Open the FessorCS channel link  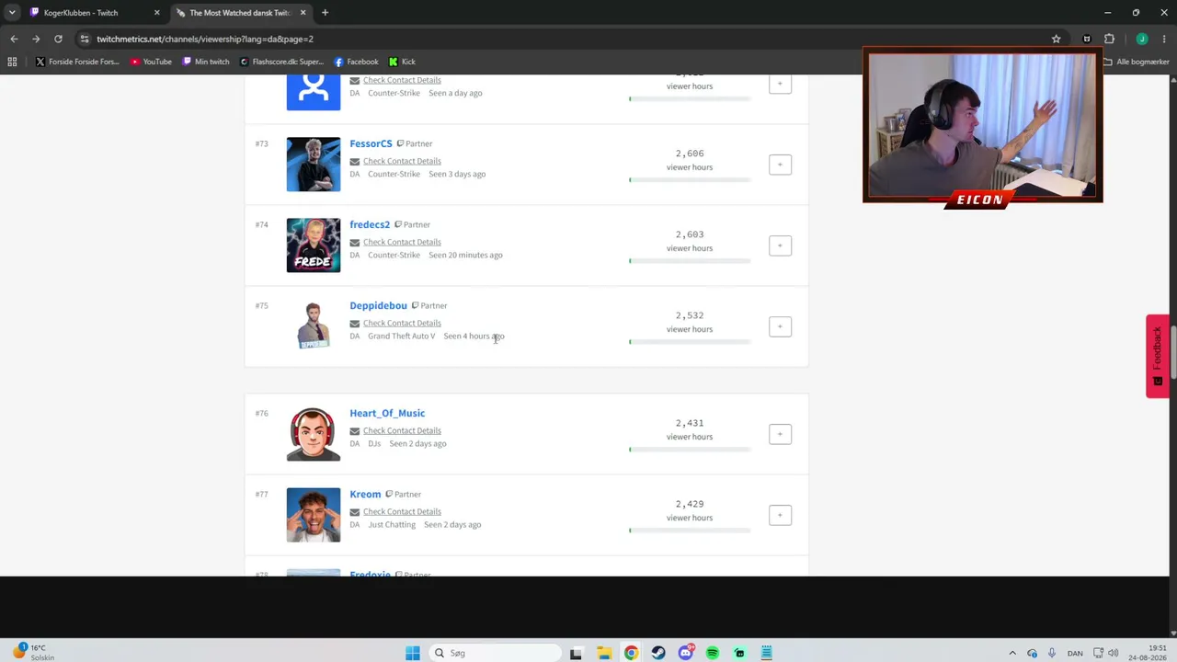[371, 143]
